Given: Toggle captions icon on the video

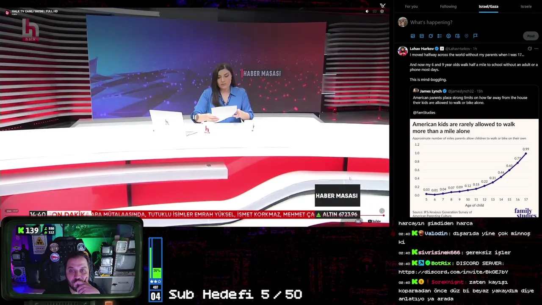Looking at the screenshot, I should (x=374, y=11).
